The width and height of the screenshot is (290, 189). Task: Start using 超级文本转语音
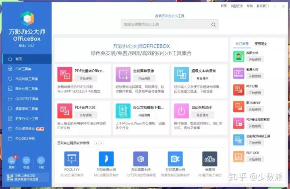203,79
